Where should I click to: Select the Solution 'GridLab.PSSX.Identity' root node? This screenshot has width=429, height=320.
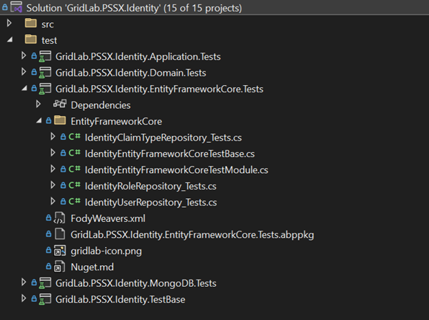(x=134, y=8)
